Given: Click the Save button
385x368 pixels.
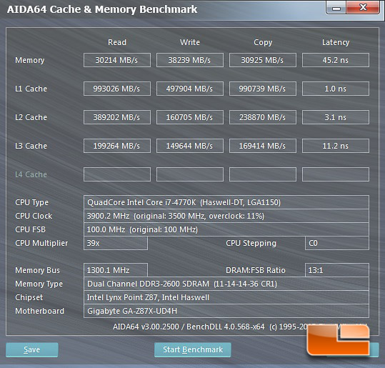Looking at the screenshot, I should [x=32, y=349].
